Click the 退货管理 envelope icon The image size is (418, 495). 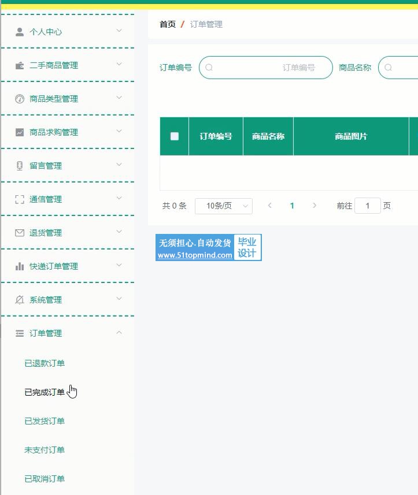[x=20, y=233]
